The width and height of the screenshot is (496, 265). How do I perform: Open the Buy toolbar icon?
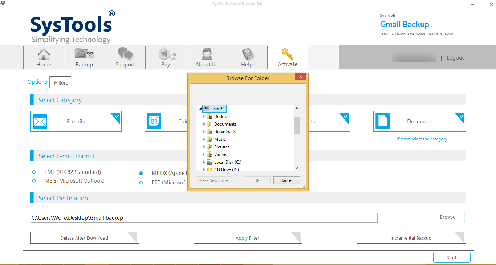pyautogui.click(x=167, y=54)
